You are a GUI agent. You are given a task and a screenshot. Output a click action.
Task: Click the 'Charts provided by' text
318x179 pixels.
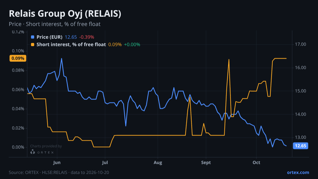point(46,146)
